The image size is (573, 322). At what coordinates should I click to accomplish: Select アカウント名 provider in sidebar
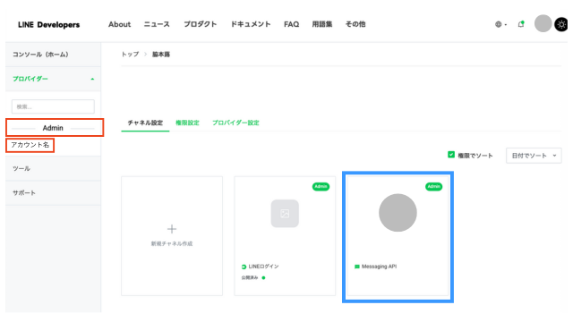30,145
